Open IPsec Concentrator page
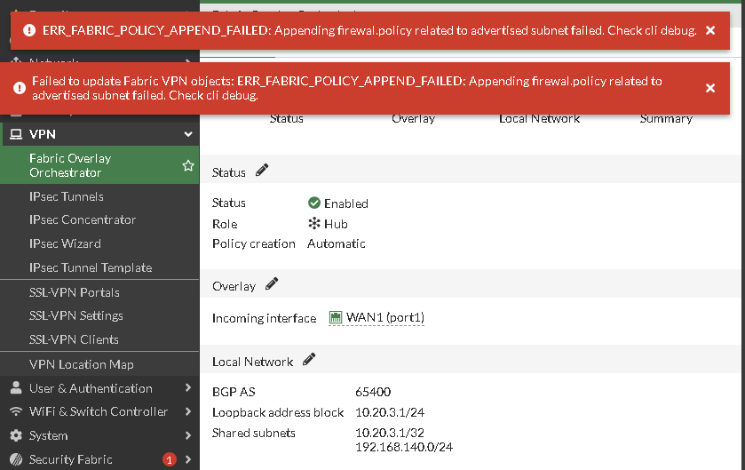 pos(83,219)
